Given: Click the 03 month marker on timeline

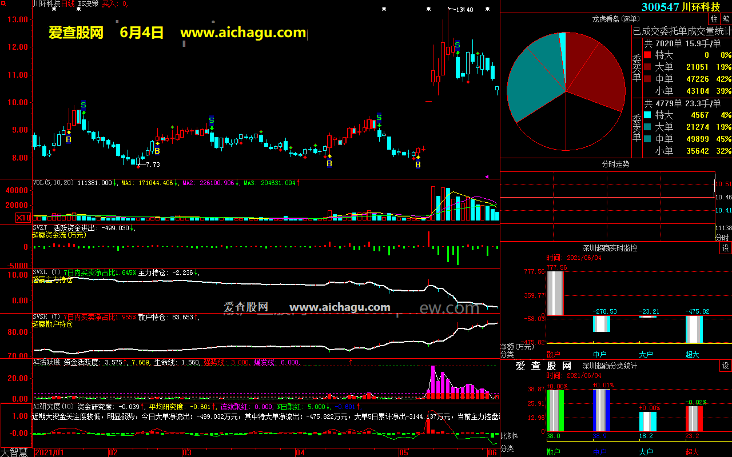Looking at the screenshot, I should pyautogui.click(x=186, y=452).
